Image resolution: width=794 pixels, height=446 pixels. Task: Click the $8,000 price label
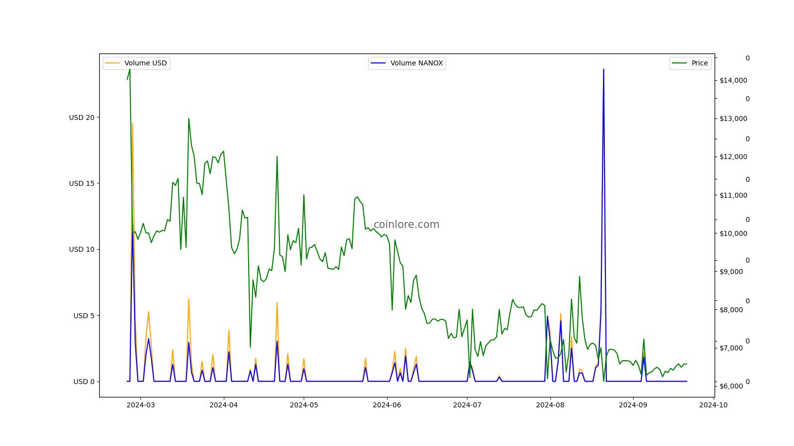coord(731,310)
